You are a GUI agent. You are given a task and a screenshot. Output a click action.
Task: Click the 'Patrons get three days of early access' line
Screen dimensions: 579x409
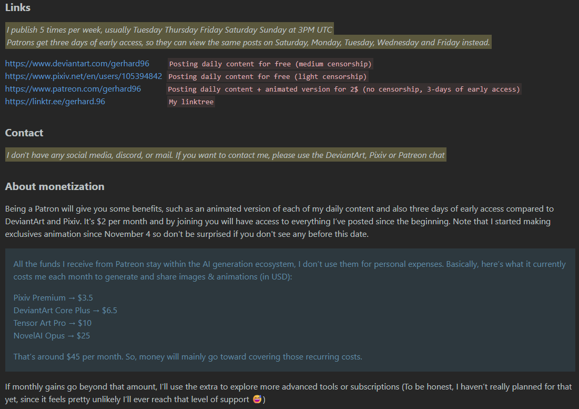[248, 42]
